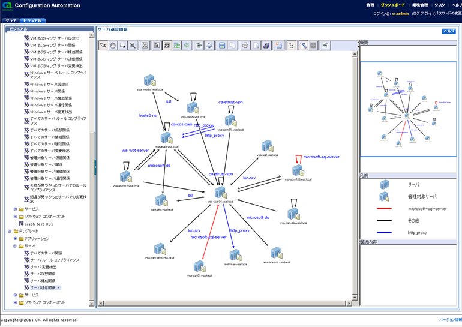Apply the green grid orthogonal layout
The image size is (462, 327).
point(177,46)
